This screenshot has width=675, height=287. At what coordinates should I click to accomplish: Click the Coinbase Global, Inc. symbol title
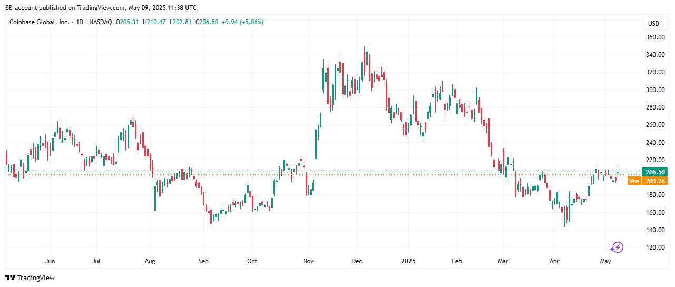point(41,22)
